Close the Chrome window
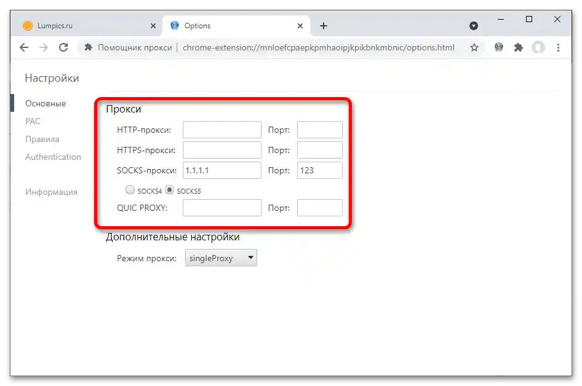 tap(557, 19)
